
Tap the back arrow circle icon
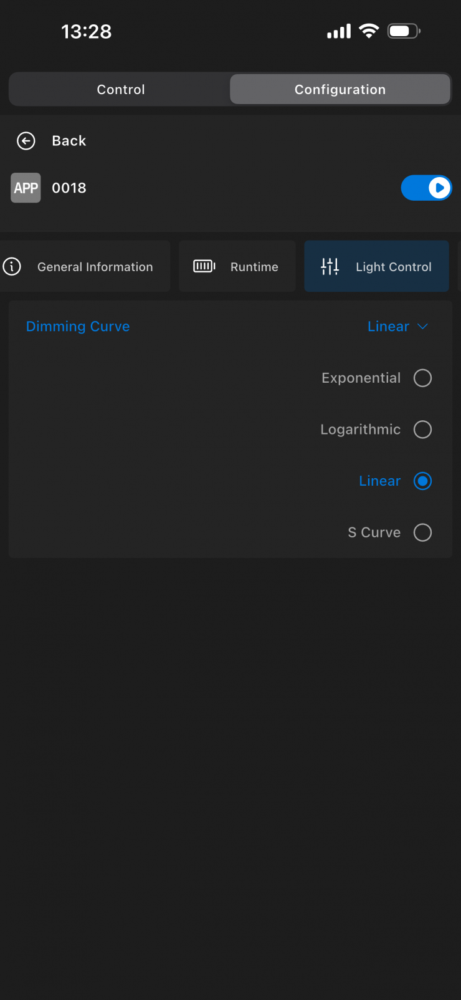point(26,141)
